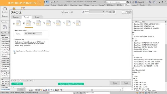
Task: Expand the 4 - MB Cote +12.000 sheet node
Action: point(132,87)
